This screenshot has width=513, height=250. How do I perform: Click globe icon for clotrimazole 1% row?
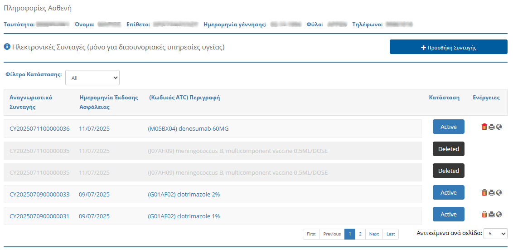(499, 214)
